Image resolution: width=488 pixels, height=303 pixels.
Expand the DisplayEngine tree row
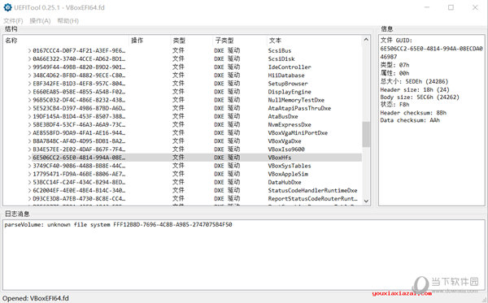[x=29, y=92]
